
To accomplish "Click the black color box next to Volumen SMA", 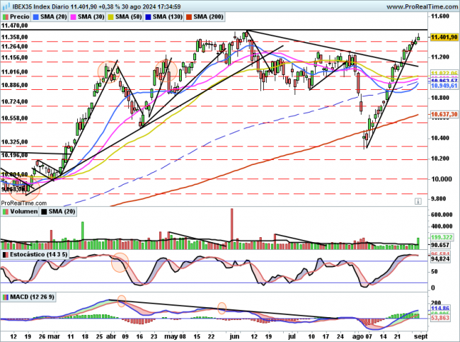I will 44,211.
